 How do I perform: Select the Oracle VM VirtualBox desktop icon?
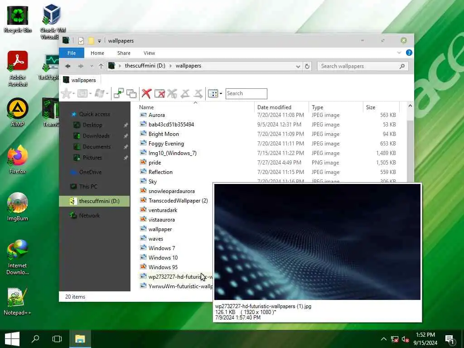pos(52,21)
